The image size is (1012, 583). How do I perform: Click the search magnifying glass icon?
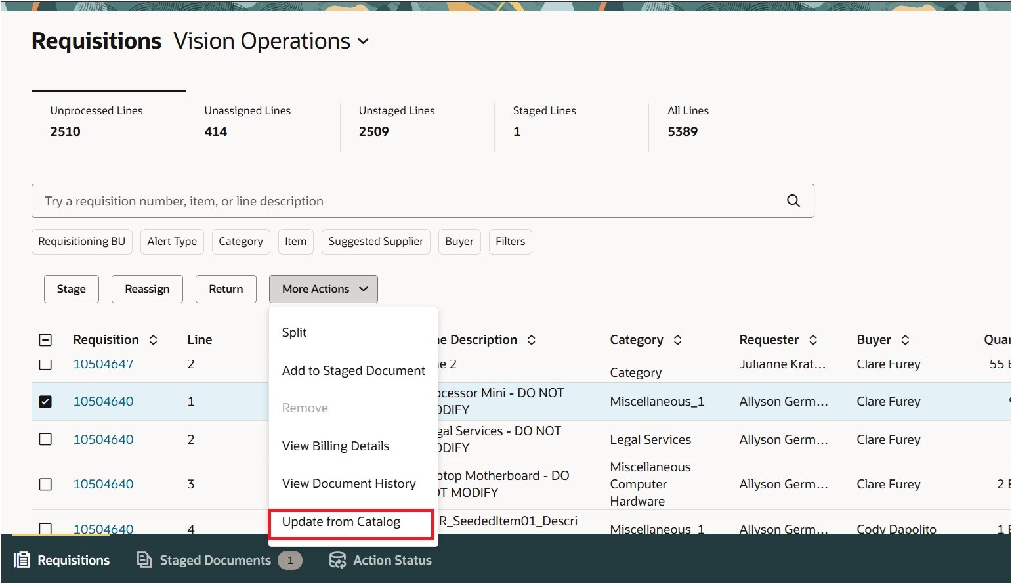click(x=793, y=201)
